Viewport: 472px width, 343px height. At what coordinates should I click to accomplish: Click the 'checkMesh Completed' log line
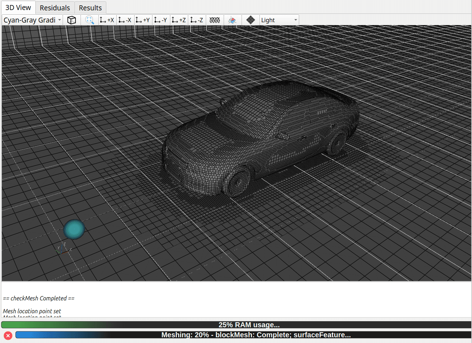click(39, 298)
